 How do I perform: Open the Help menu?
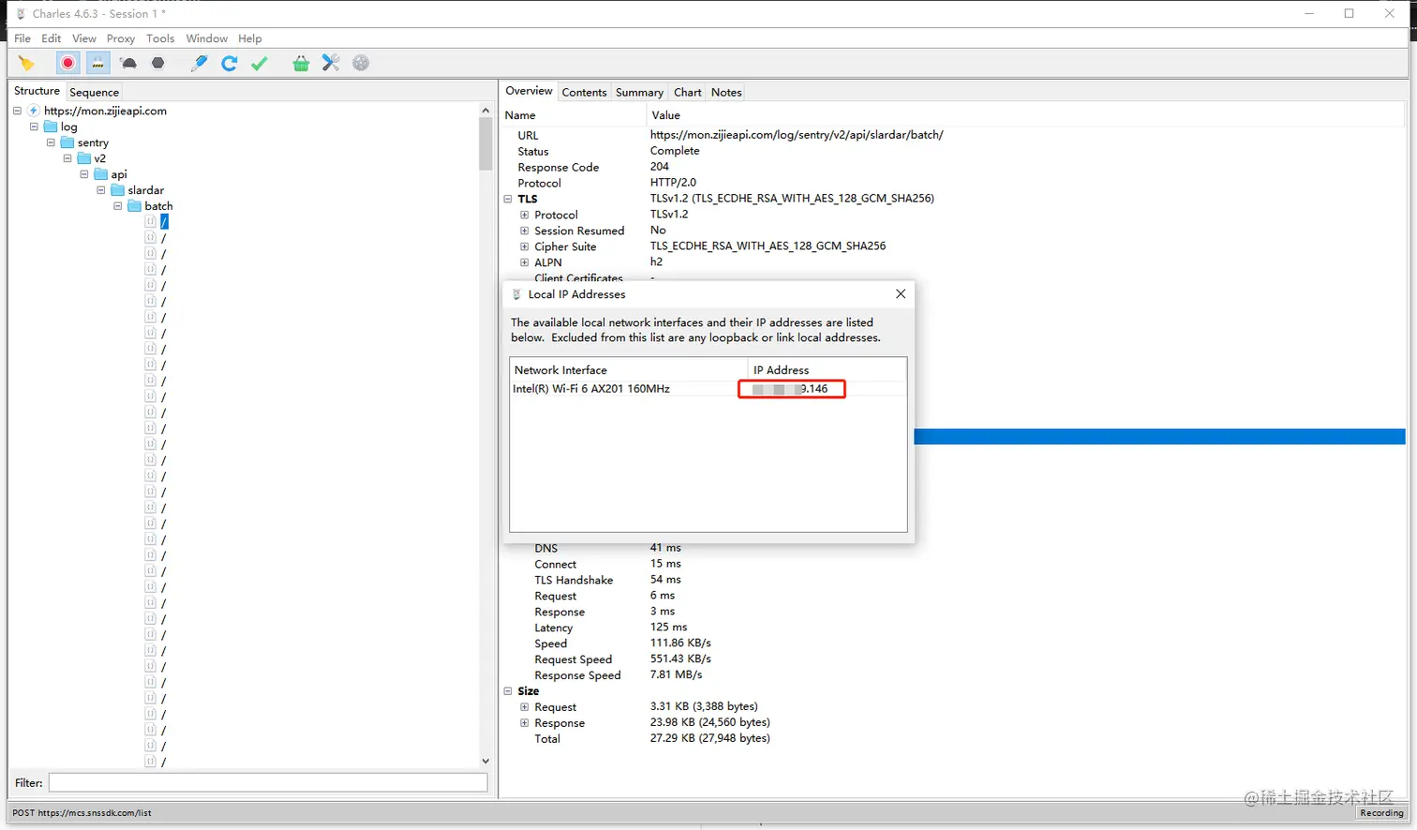250,38
